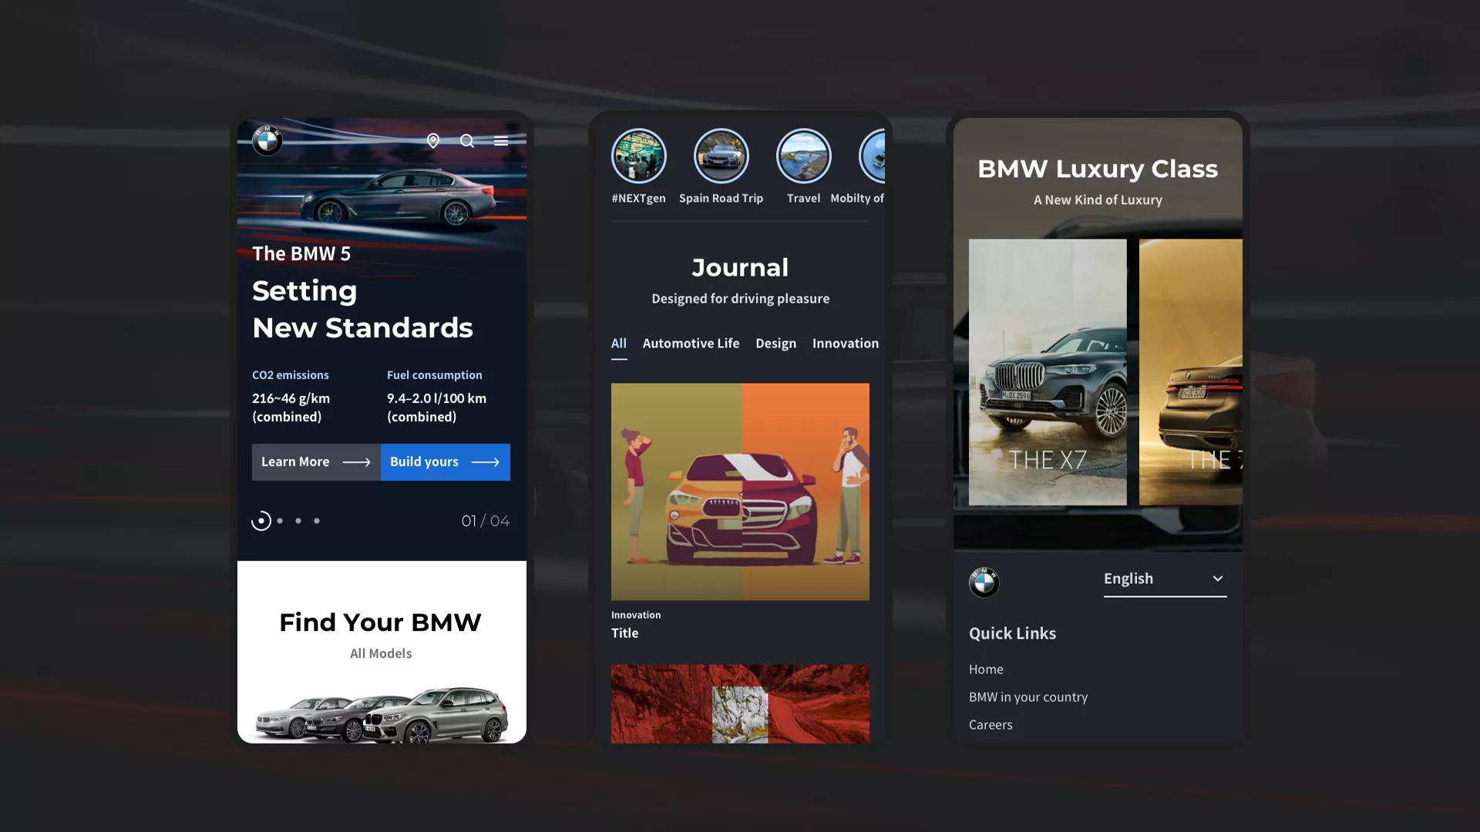The image size is (1480, 832).
Task: Open the red landscape article image
Action: 740,704
